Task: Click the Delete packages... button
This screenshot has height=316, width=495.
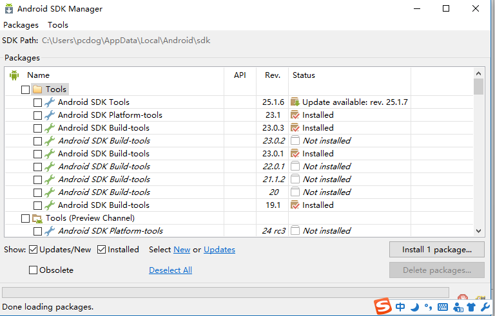Action: tap(436, 270)
